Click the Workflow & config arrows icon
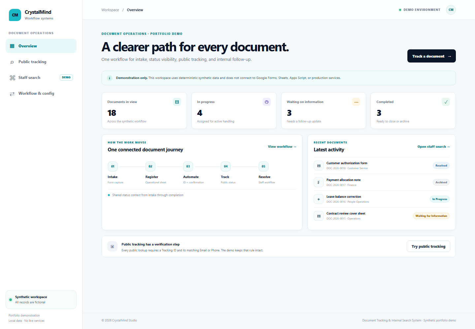Viewport: 475px width, 329px height. (12, 94)
